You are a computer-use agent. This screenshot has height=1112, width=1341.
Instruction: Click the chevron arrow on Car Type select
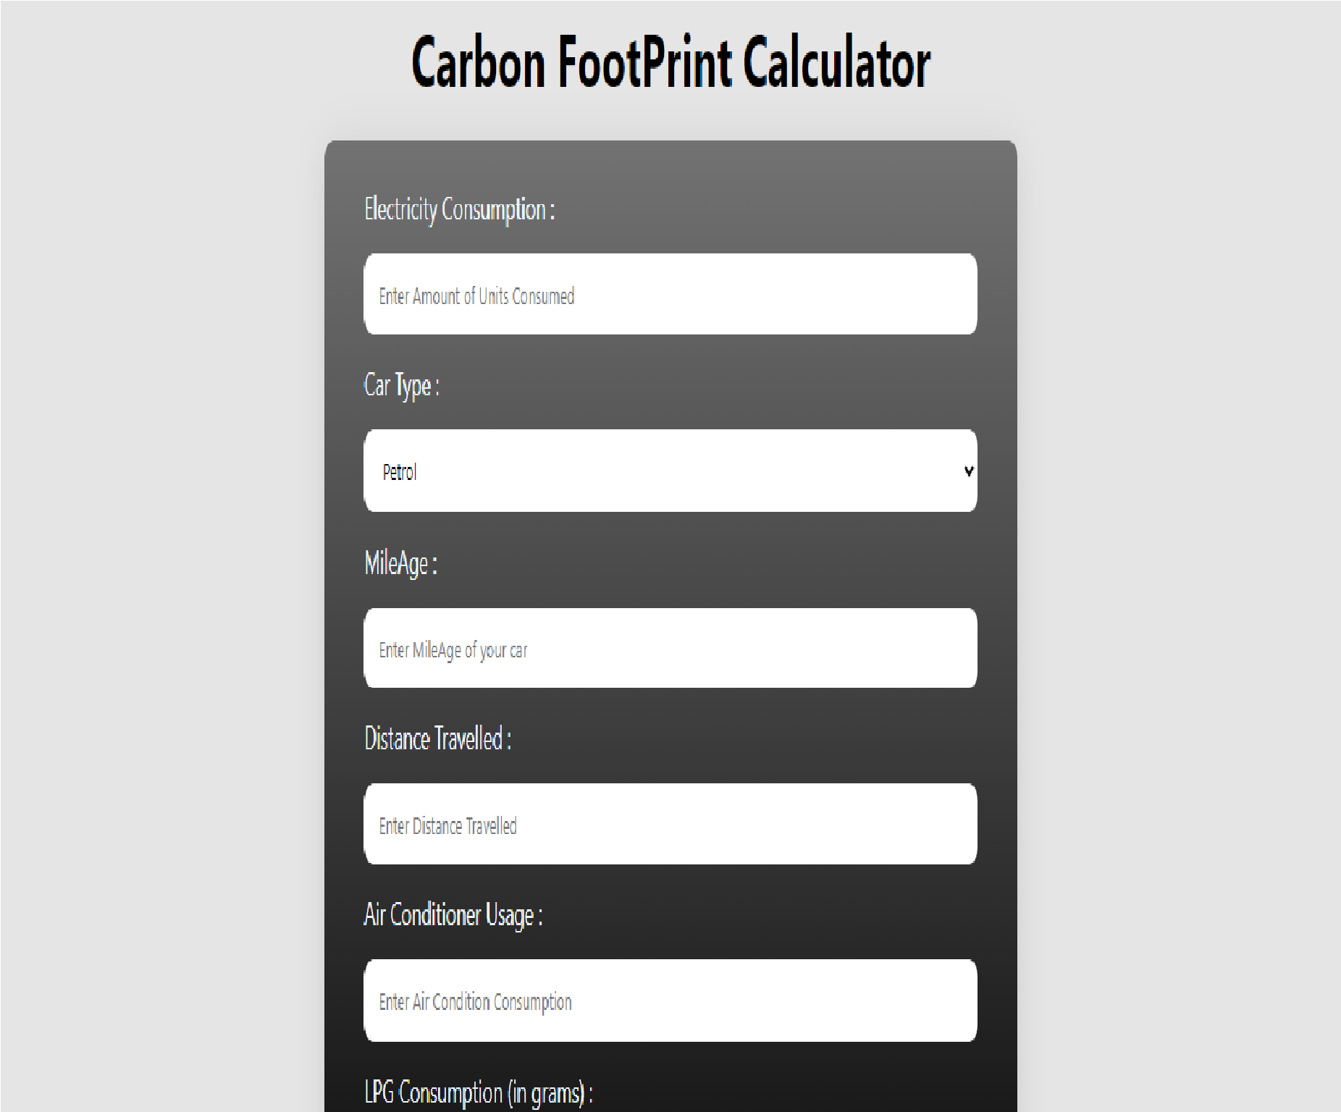click(968, 471)
